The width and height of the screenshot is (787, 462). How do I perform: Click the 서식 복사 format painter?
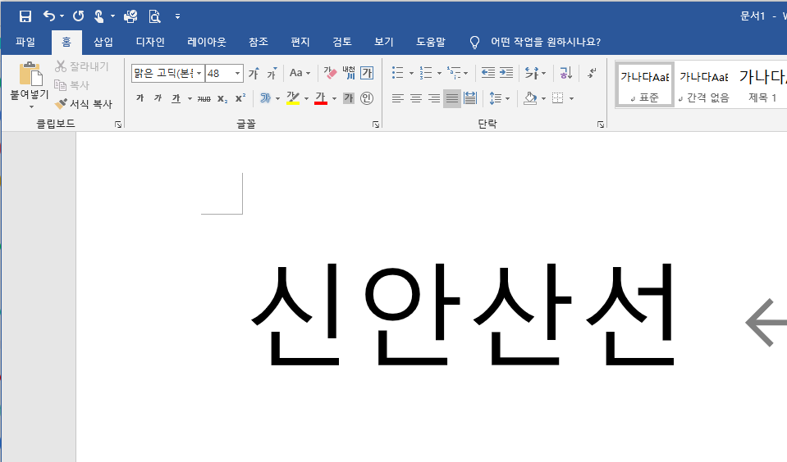pyautogui.click(x=84, y=104)
